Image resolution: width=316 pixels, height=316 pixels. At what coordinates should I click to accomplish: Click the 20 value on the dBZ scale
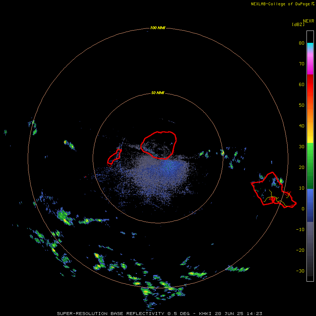(302, 167)
